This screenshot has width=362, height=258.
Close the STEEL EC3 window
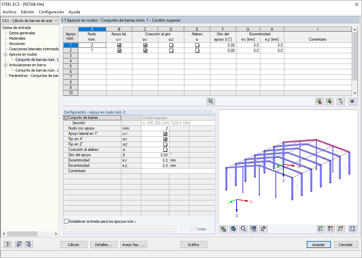click(x=356, y=4)
